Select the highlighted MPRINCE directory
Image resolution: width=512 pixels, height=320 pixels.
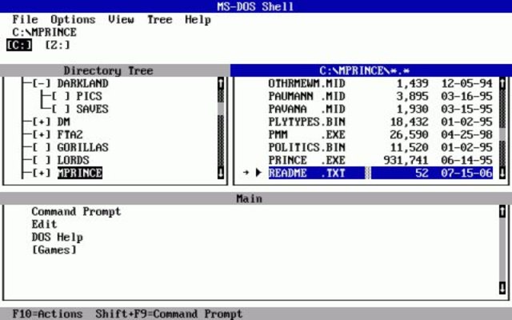(x=80, y=173)
